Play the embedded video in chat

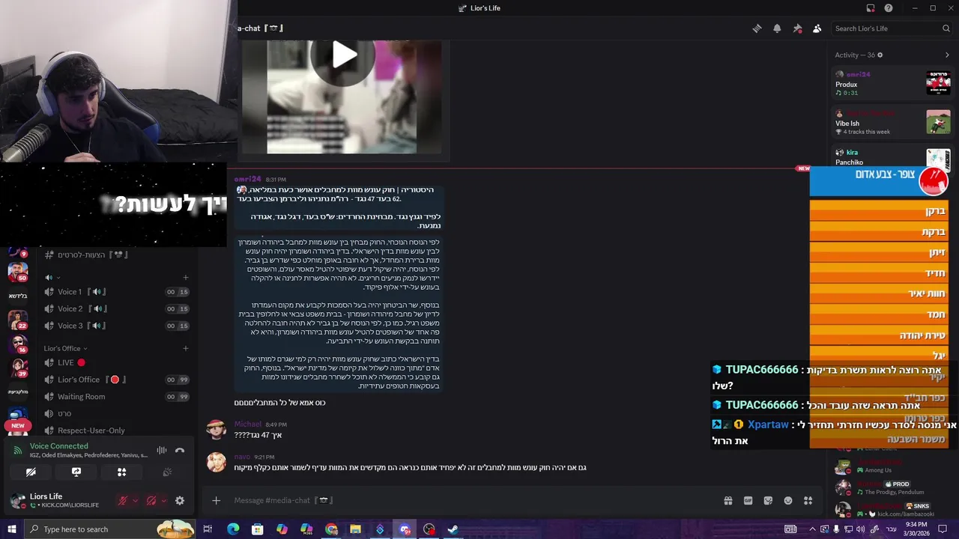point(344,55)
